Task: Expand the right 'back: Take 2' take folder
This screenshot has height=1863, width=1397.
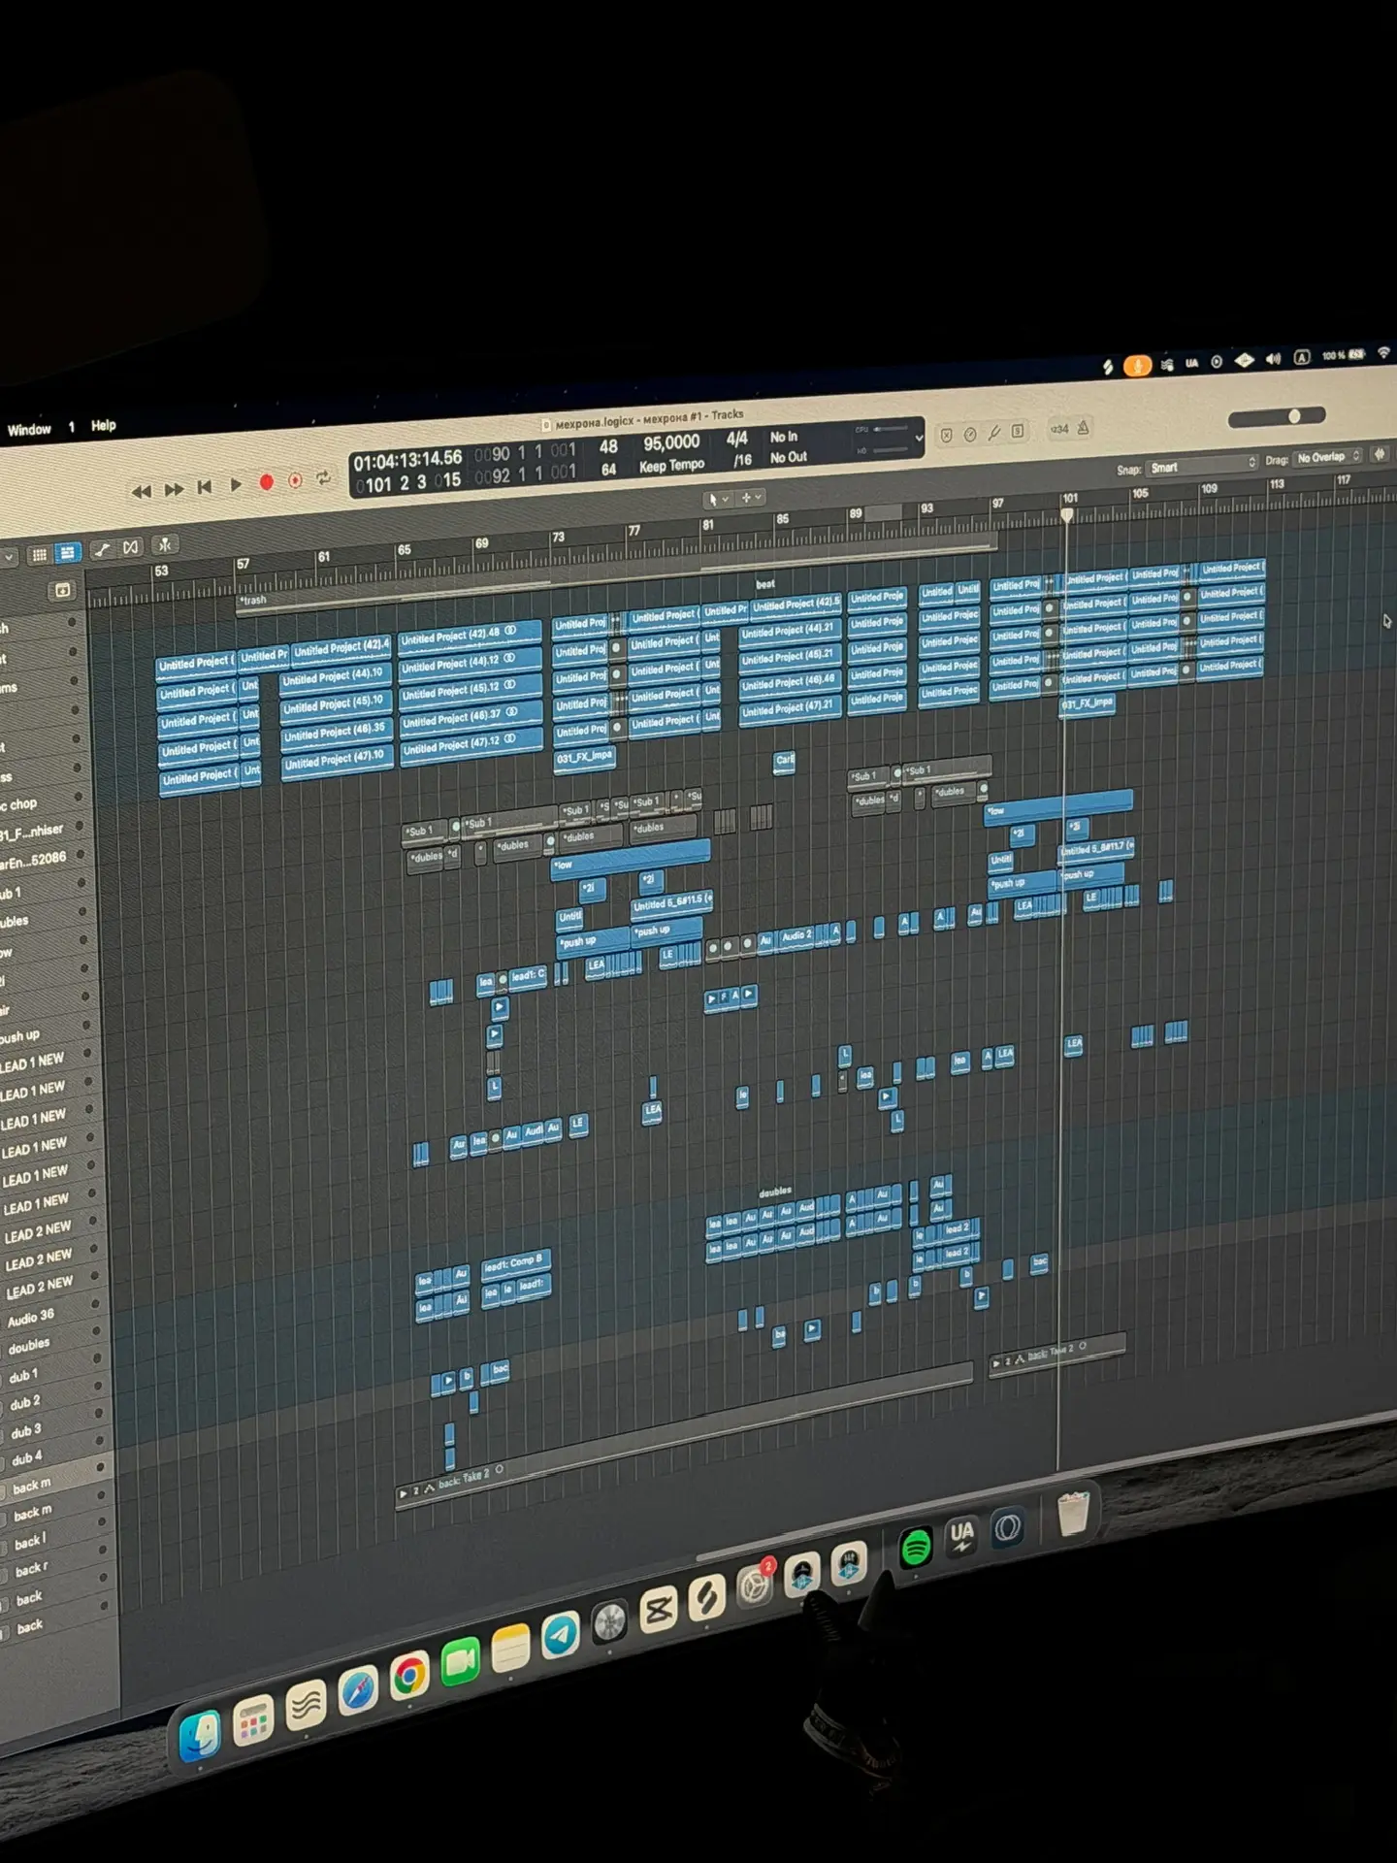Action: coord(995,1363)
